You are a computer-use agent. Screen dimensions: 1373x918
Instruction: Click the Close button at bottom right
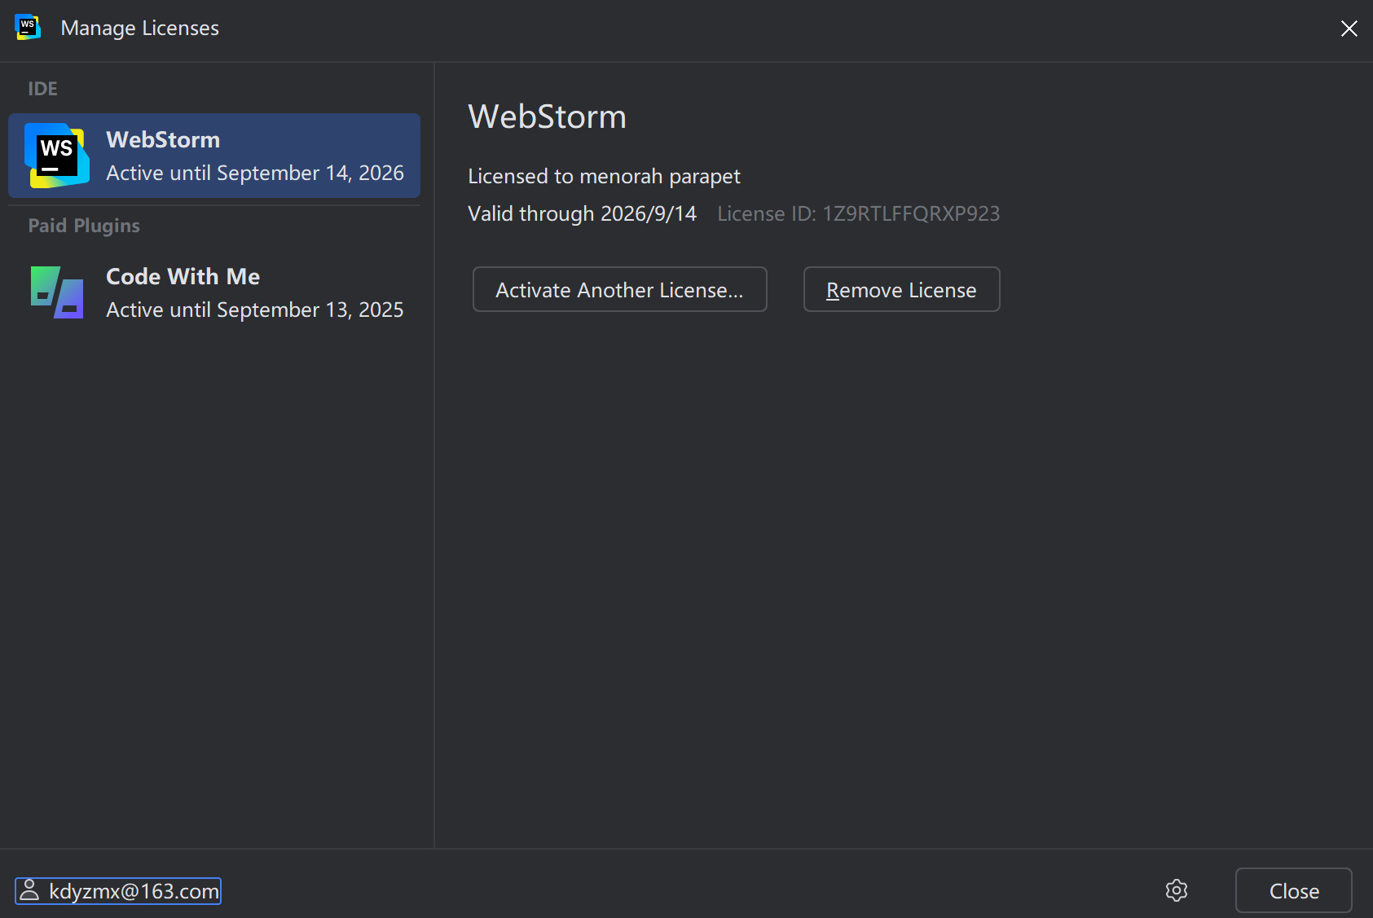1294,890
